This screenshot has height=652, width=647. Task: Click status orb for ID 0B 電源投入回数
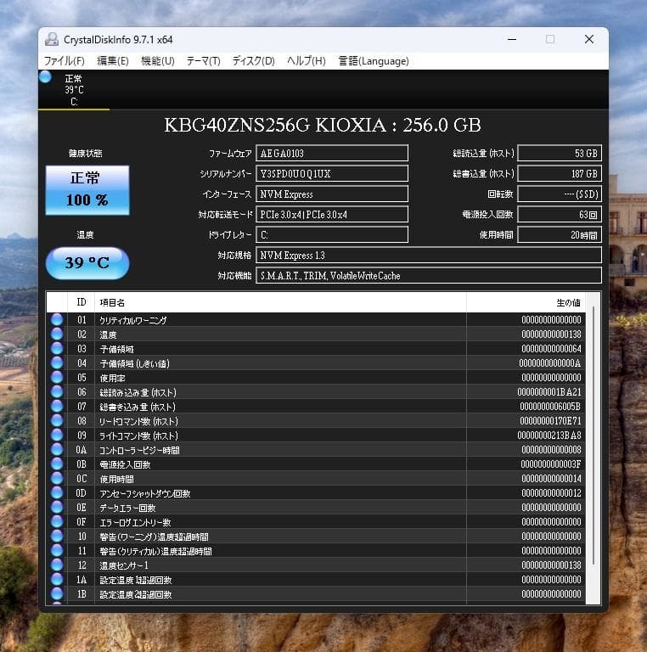[x=57, y=464]
